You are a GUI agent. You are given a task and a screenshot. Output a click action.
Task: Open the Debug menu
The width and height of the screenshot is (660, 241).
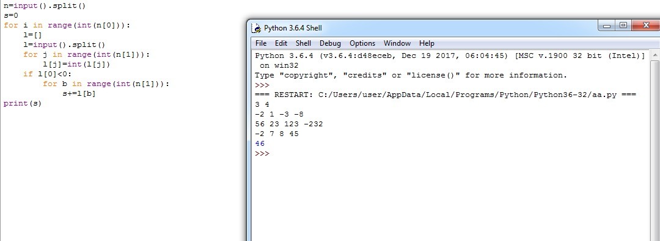pyautogui.click(x=330, y=43)
